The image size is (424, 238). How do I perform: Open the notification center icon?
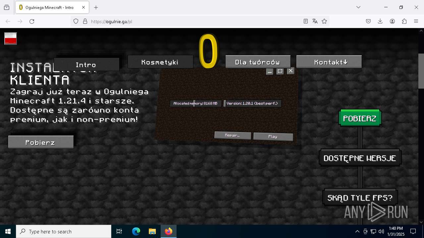click(413, 231)
